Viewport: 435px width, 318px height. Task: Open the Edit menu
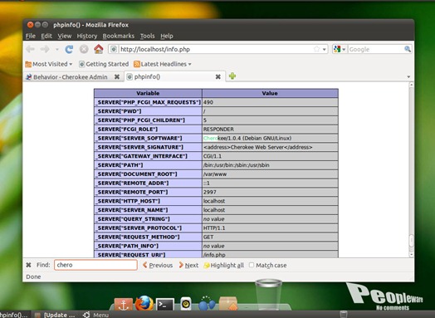[x=46, y=36]
